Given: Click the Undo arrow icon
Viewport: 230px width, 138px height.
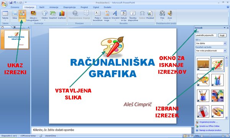Looking at the screenshot, I should 15,3.
